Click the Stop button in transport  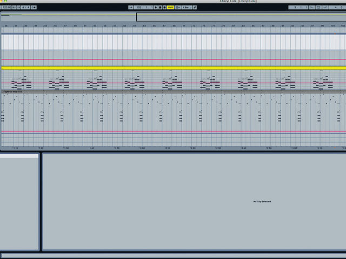[x=160, y=7]
